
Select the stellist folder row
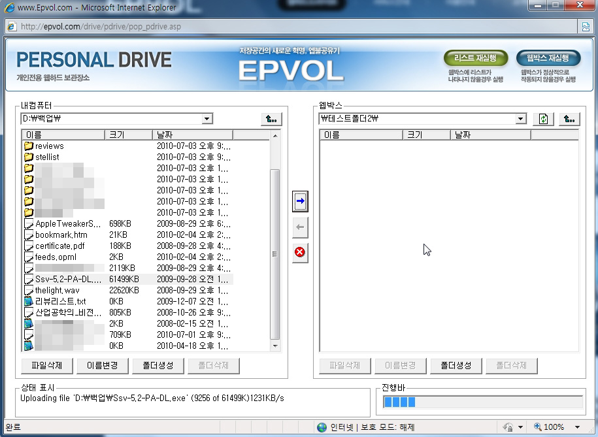pyautogui.click(x=127, y=157)
